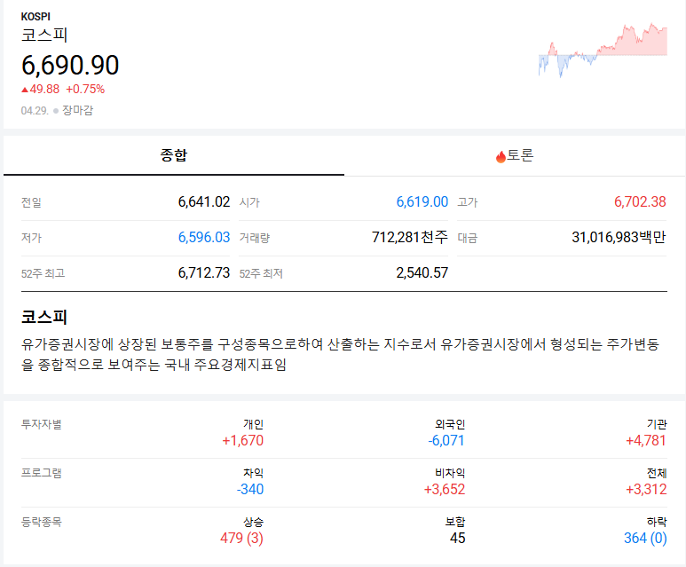Image resolution: width=686 pixels, height=567 pixels.
Task: Click institutional value +4,781
Action: coord(646,441)
